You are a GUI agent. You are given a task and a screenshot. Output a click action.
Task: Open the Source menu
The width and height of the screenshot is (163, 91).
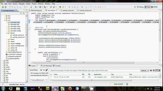pos(15,4)
